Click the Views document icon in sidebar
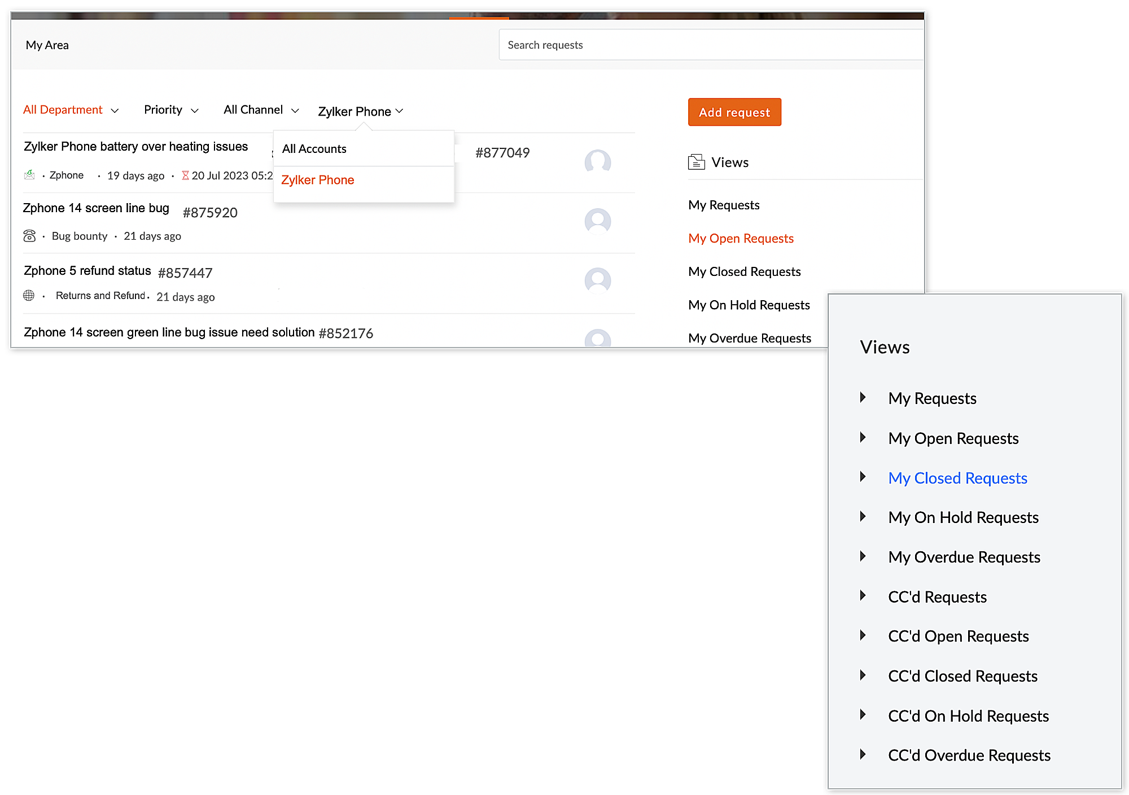1129x795 pixels. point(696,162)
